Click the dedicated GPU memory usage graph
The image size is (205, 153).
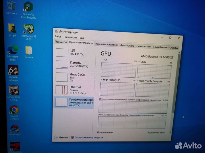pos(133,107)
